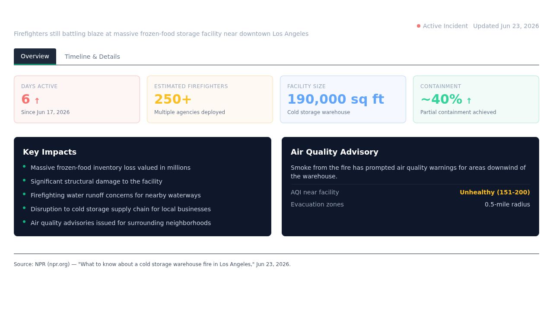Click the CONTAINMENT card label
This screenshot has width=553, height=311.
click(x=441, y=86)
